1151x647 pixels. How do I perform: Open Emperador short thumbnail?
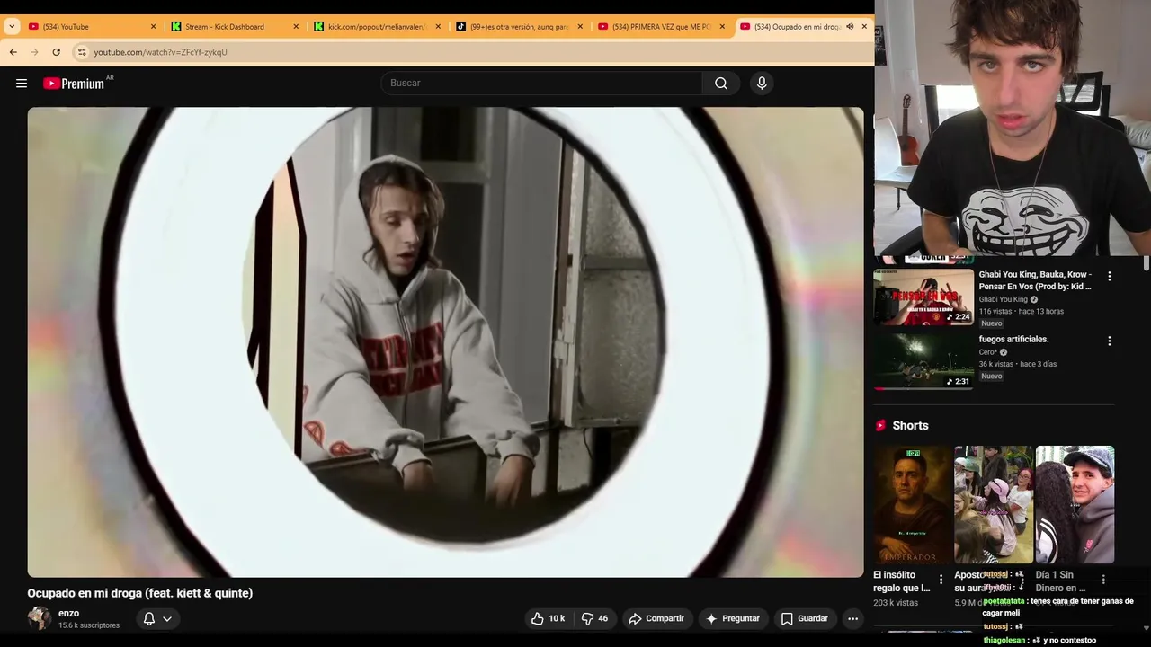[x=913, y=504]
